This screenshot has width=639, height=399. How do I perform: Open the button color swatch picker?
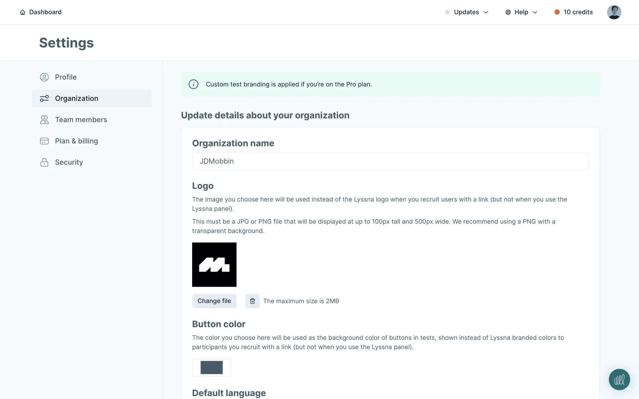(x=212, y=367)
